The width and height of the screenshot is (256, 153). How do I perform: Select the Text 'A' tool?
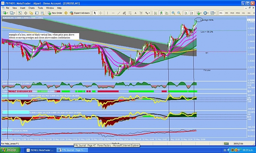(136, 13)
